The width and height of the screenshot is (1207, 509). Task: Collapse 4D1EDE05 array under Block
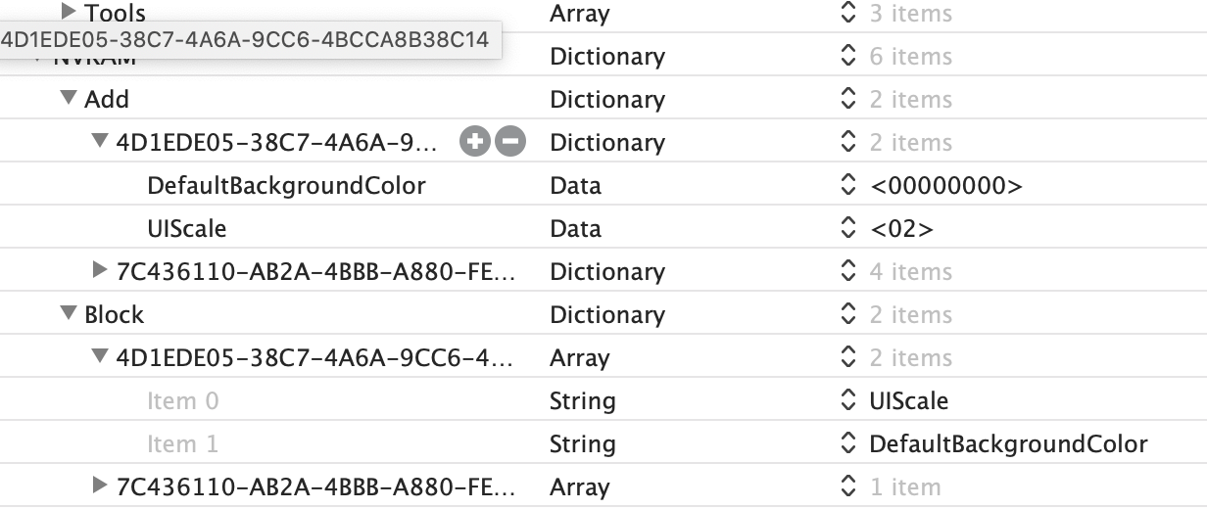tap(99, 357)
